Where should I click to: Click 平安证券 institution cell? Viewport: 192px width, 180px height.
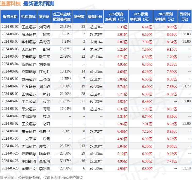[29, 109]
